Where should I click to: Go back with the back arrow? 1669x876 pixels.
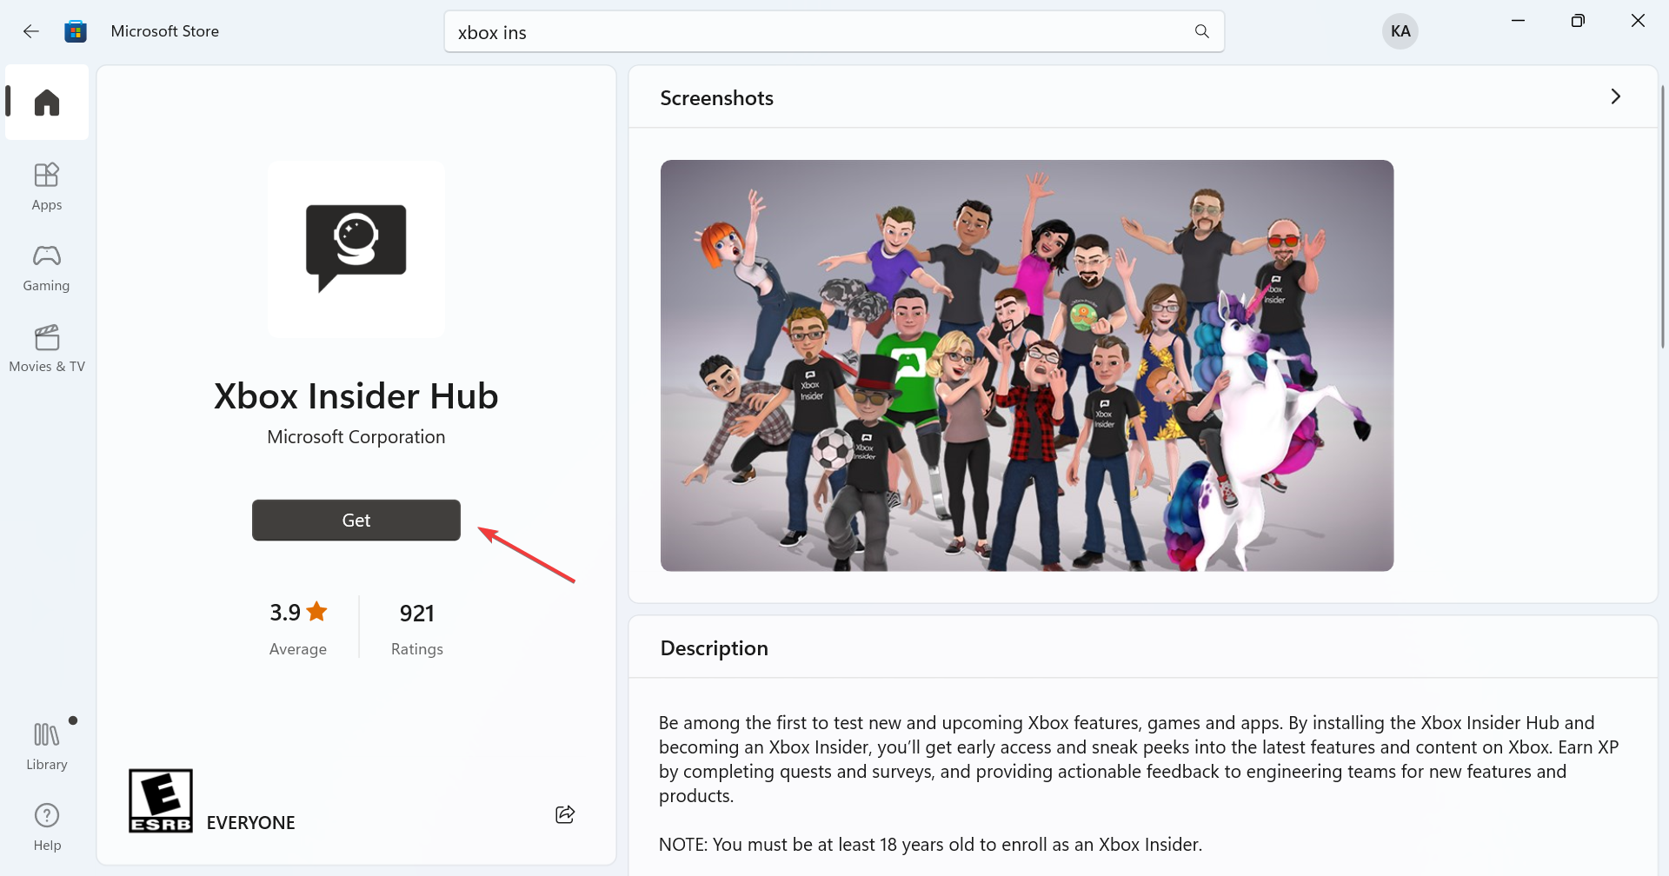(x=31, y=31)
